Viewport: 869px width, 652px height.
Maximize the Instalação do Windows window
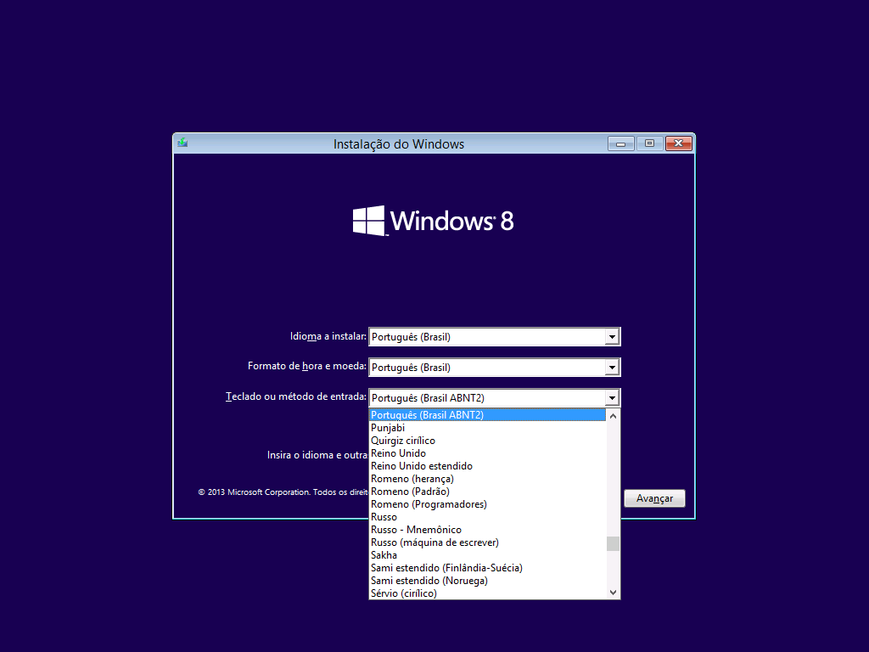(649, 143)
